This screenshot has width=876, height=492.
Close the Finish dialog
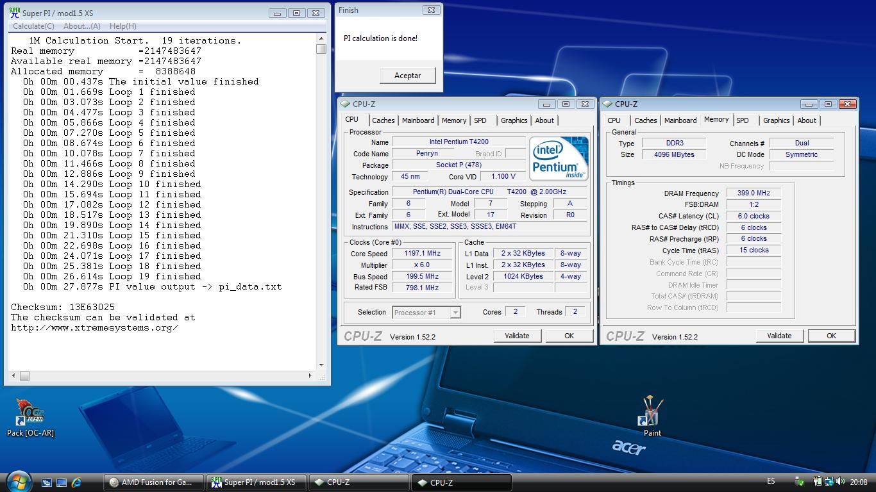pyautogui.click(x=431, y=10)
